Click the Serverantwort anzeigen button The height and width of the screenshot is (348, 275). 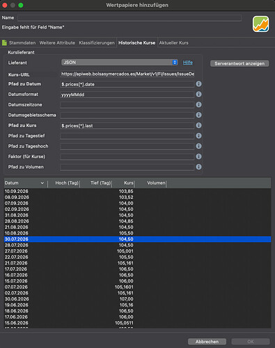(x=239, y=63)
